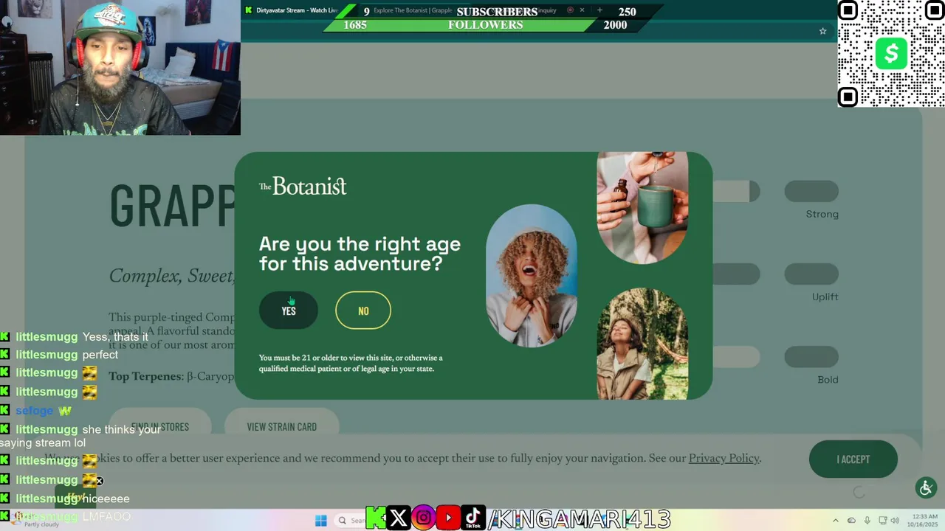Click the sefoge username in chat
This screenshot has height=531, width=945.
[x=35, y=411]
